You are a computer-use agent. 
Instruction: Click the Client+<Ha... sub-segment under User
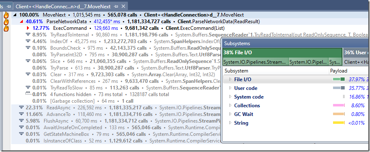point(356,62)
